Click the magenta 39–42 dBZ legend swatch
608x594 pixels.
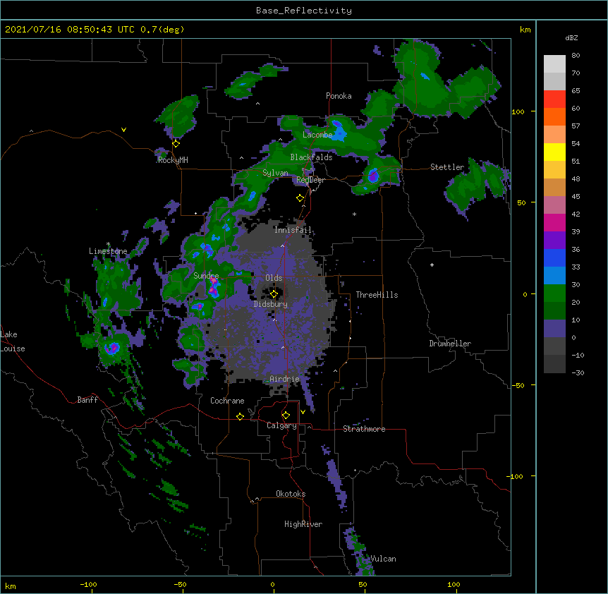tap(554, 222)
